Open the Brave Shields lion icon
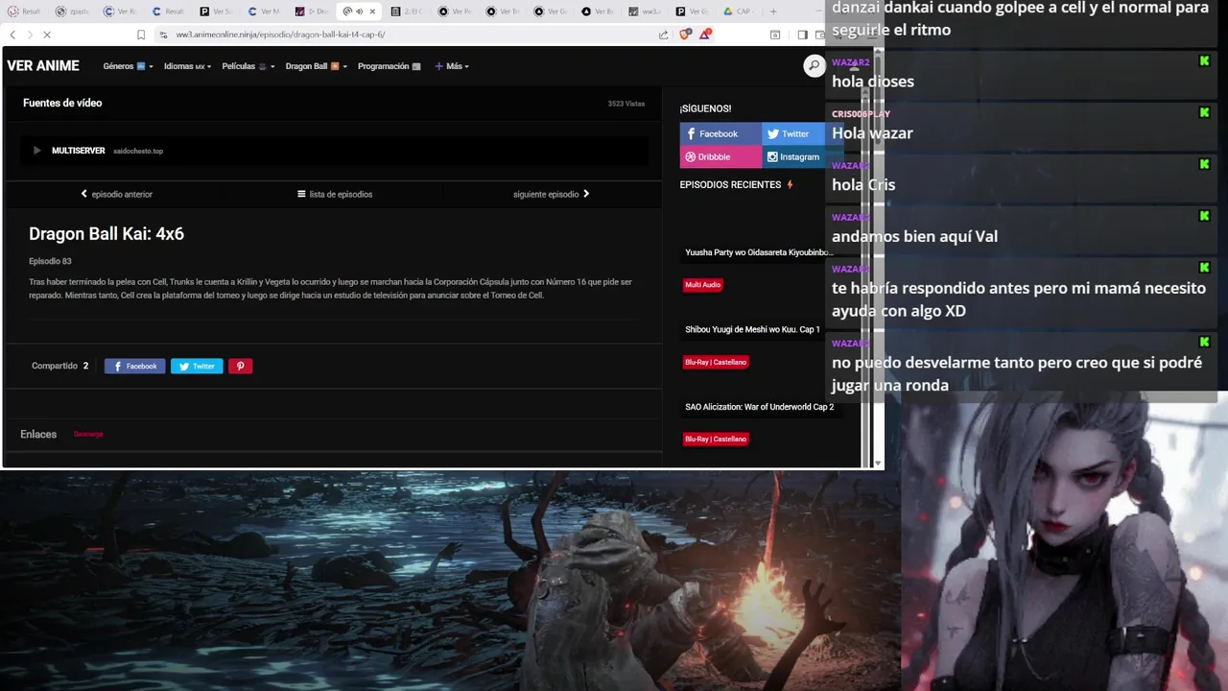Image resolution: width=1228 pixels, height=691 pixels. coord(685,35)
